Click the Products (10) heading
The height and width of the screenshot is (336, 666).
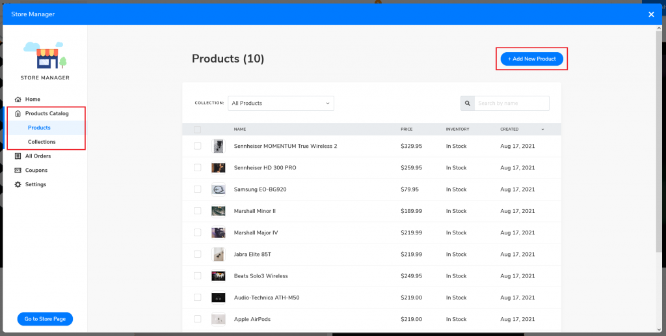(228, 59)
